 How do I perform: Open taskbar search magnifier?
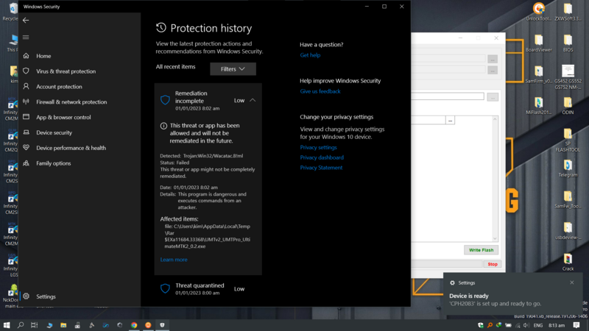(x=21, y=325)
